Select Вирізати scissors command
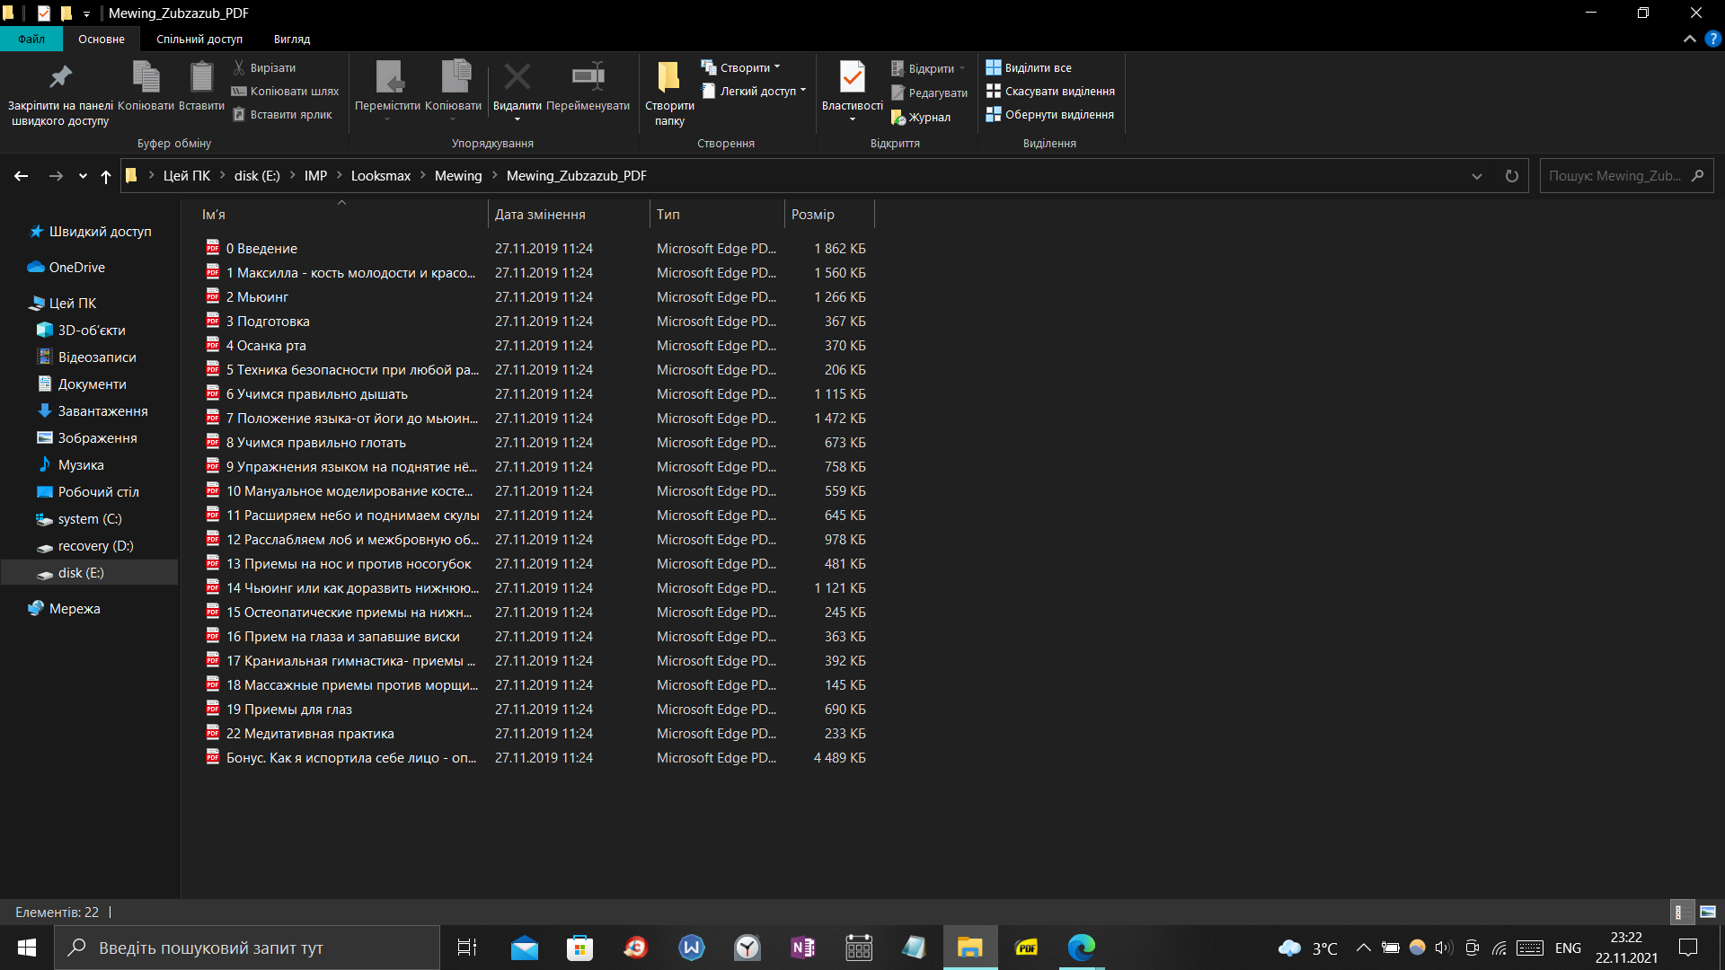This screenshot has height=970, width=1725. pos(264,67)
